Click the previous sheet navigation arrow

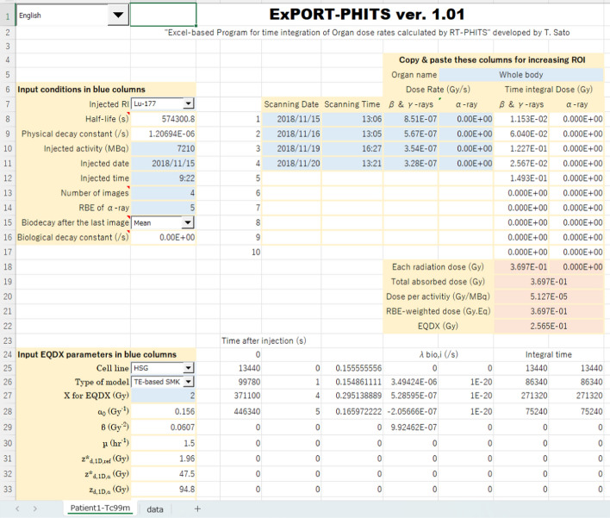pos(17,509)
